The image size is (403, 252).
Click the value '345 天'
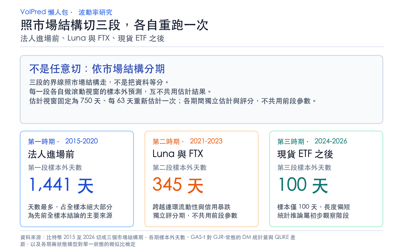[178, 185]
